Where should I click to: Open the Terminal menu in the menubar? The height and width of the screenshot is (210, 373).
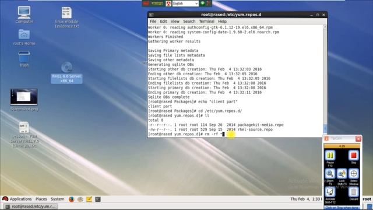(x=206, y=22)
